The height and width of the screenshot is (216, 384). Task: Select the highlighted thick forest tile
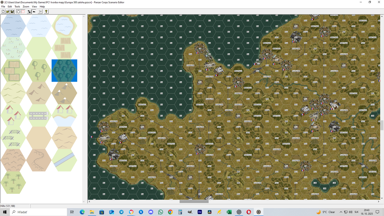click(64, 70)
